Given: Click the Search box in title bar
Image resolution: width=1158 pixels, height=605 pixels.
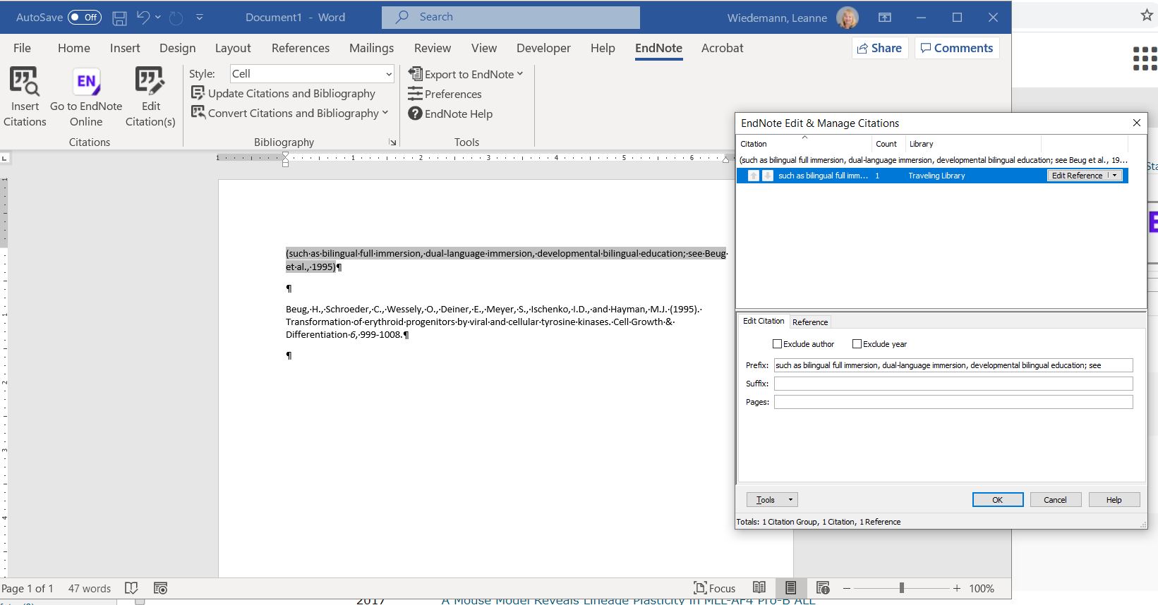Looking at the screenshot, I should click(511, 17).
